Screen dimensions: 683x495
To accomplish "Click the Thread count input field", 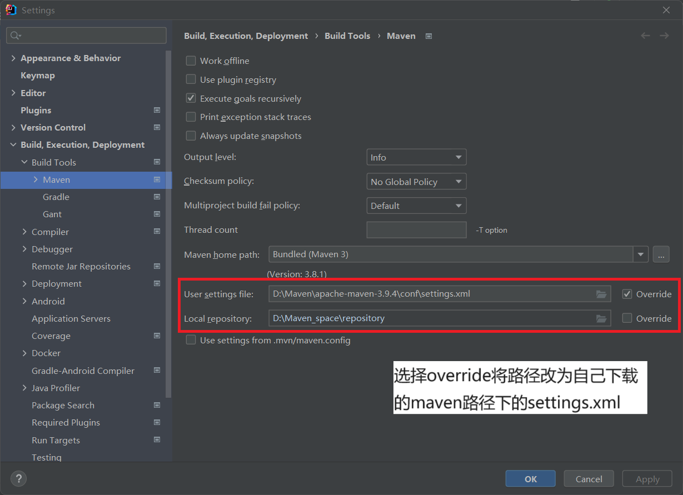I will click(x=416, y=230).
